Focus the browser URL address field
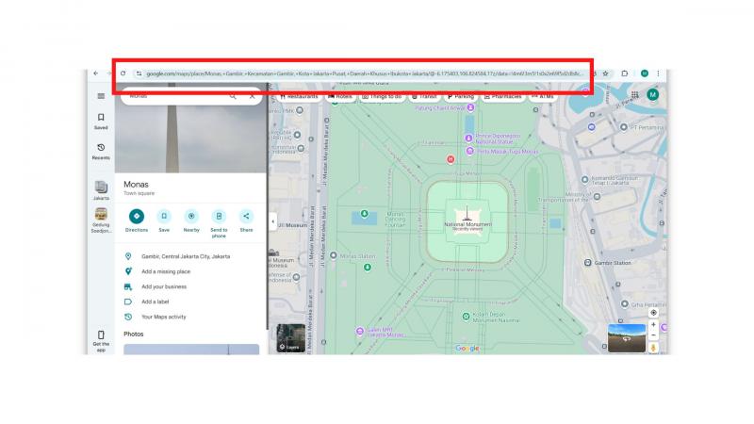The height and width of the screenshot is (424, 754). 366,73
